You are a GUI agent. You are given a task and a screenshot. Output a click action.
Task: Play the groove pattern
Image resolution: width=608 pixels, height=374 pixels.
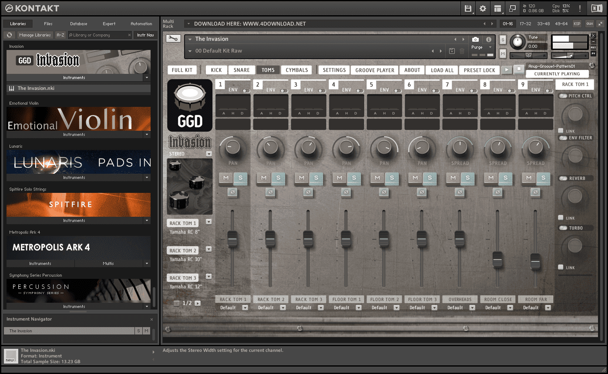(506, 70)
